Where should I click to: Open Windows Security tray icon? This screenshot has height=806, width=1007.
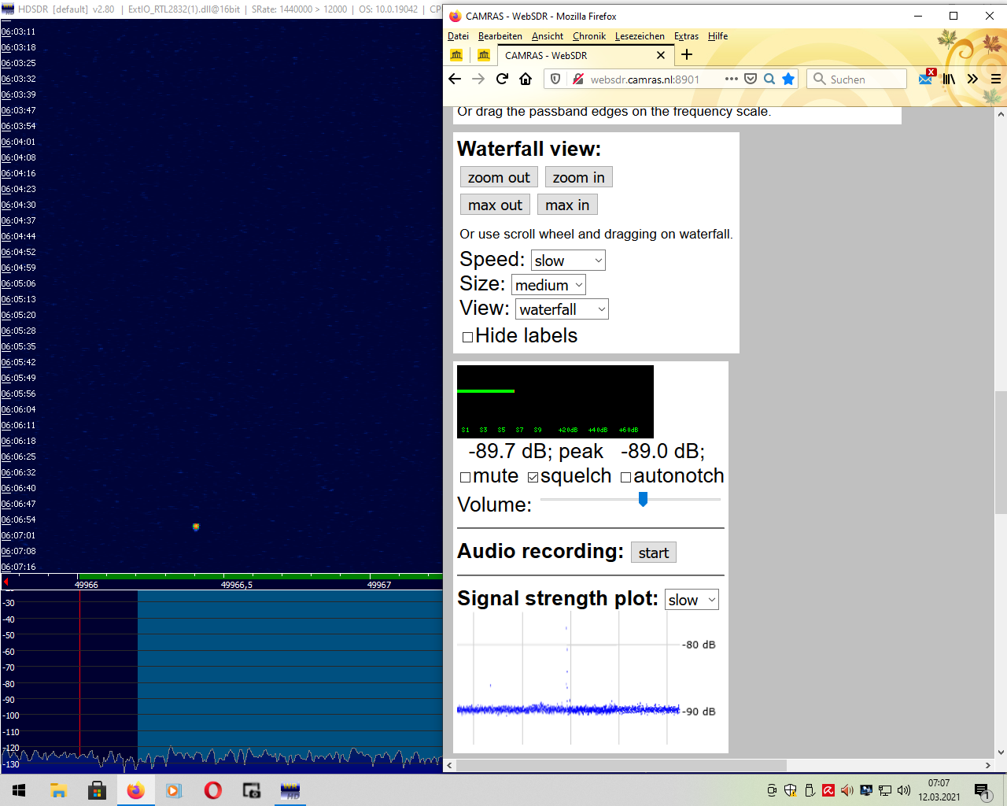click(791, 790)
